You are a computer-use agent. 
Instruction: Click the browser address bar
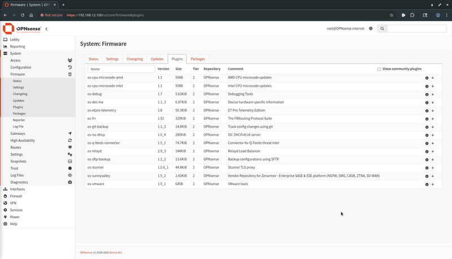[214, 15]
